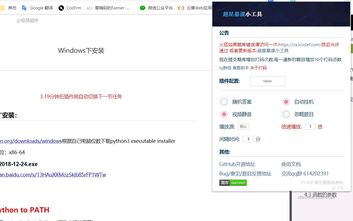Open the CodFrm bookmark
The width and height of the screenshot is (353, 221).
point(70,8)
